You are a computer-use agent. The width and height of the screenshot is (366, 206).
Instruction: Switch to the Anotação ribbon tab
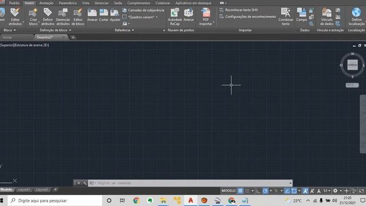[46, 3]
